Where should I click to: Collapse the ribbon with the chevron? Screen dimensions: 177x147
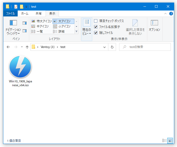point(165,14)
